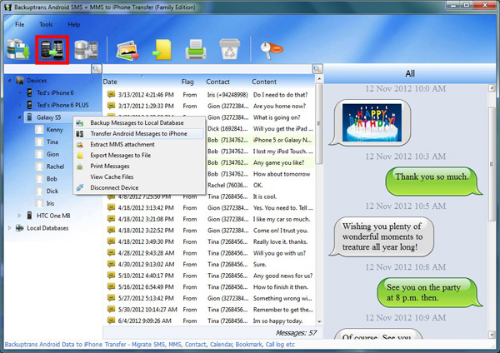Screen dimensions: 500x353
Task: Choose Print Messages in context menu
Action: tap(139, 166)
